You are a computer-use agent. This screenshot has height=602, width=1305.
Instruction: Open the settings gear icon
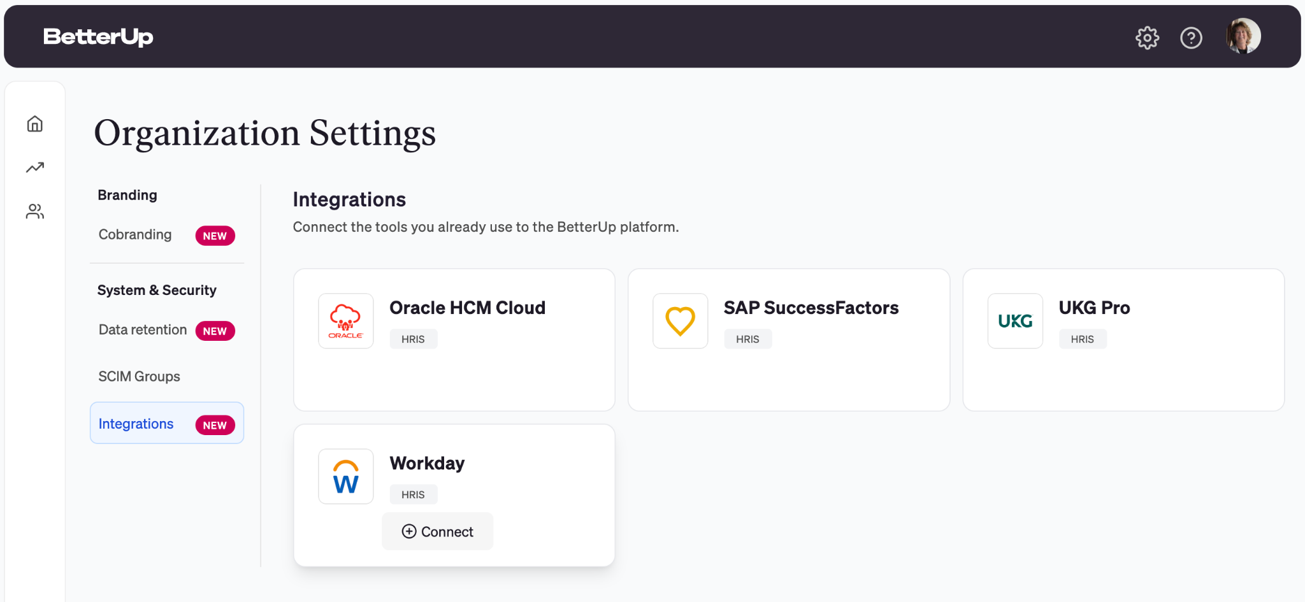point(1147,38)
